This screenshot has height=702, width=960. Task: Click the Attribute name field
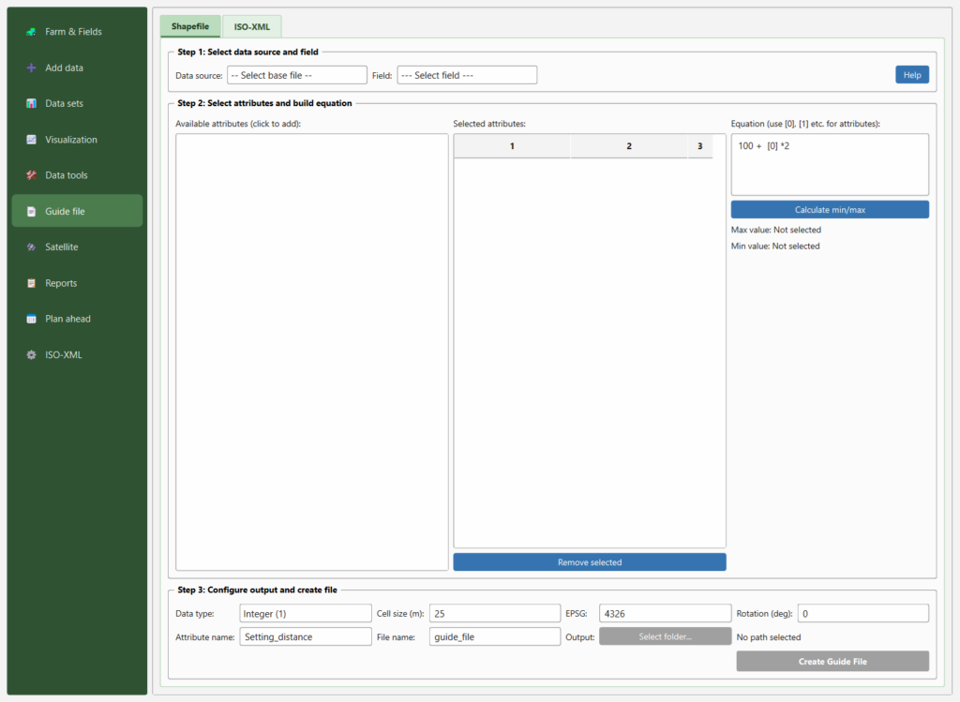coord(306,636)
